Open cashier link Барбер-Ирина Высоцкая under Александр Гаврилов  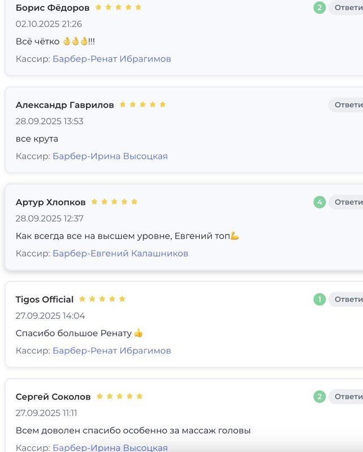pos(110,156)
